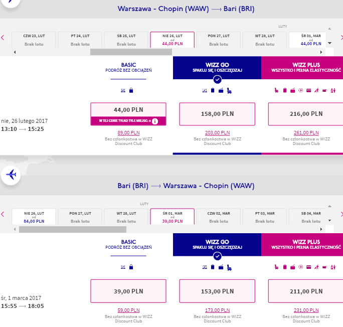Viewport: 343px width, 327px height.
Task: Click cabin bag icon under return BASIC fare
Action: [x=131, y=267]
